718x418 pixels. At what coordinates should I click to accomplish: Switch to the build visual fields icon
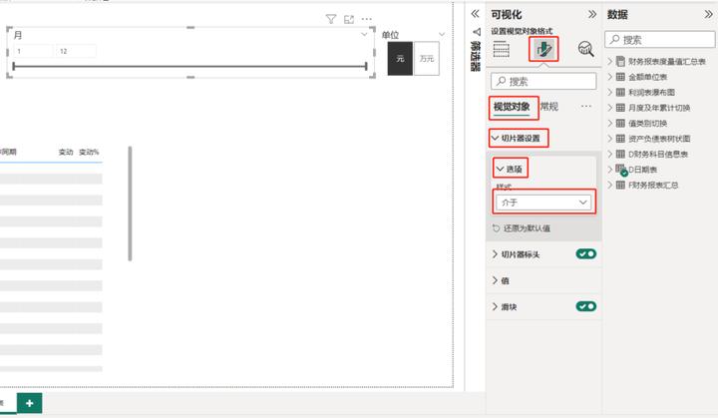[501, 49]
